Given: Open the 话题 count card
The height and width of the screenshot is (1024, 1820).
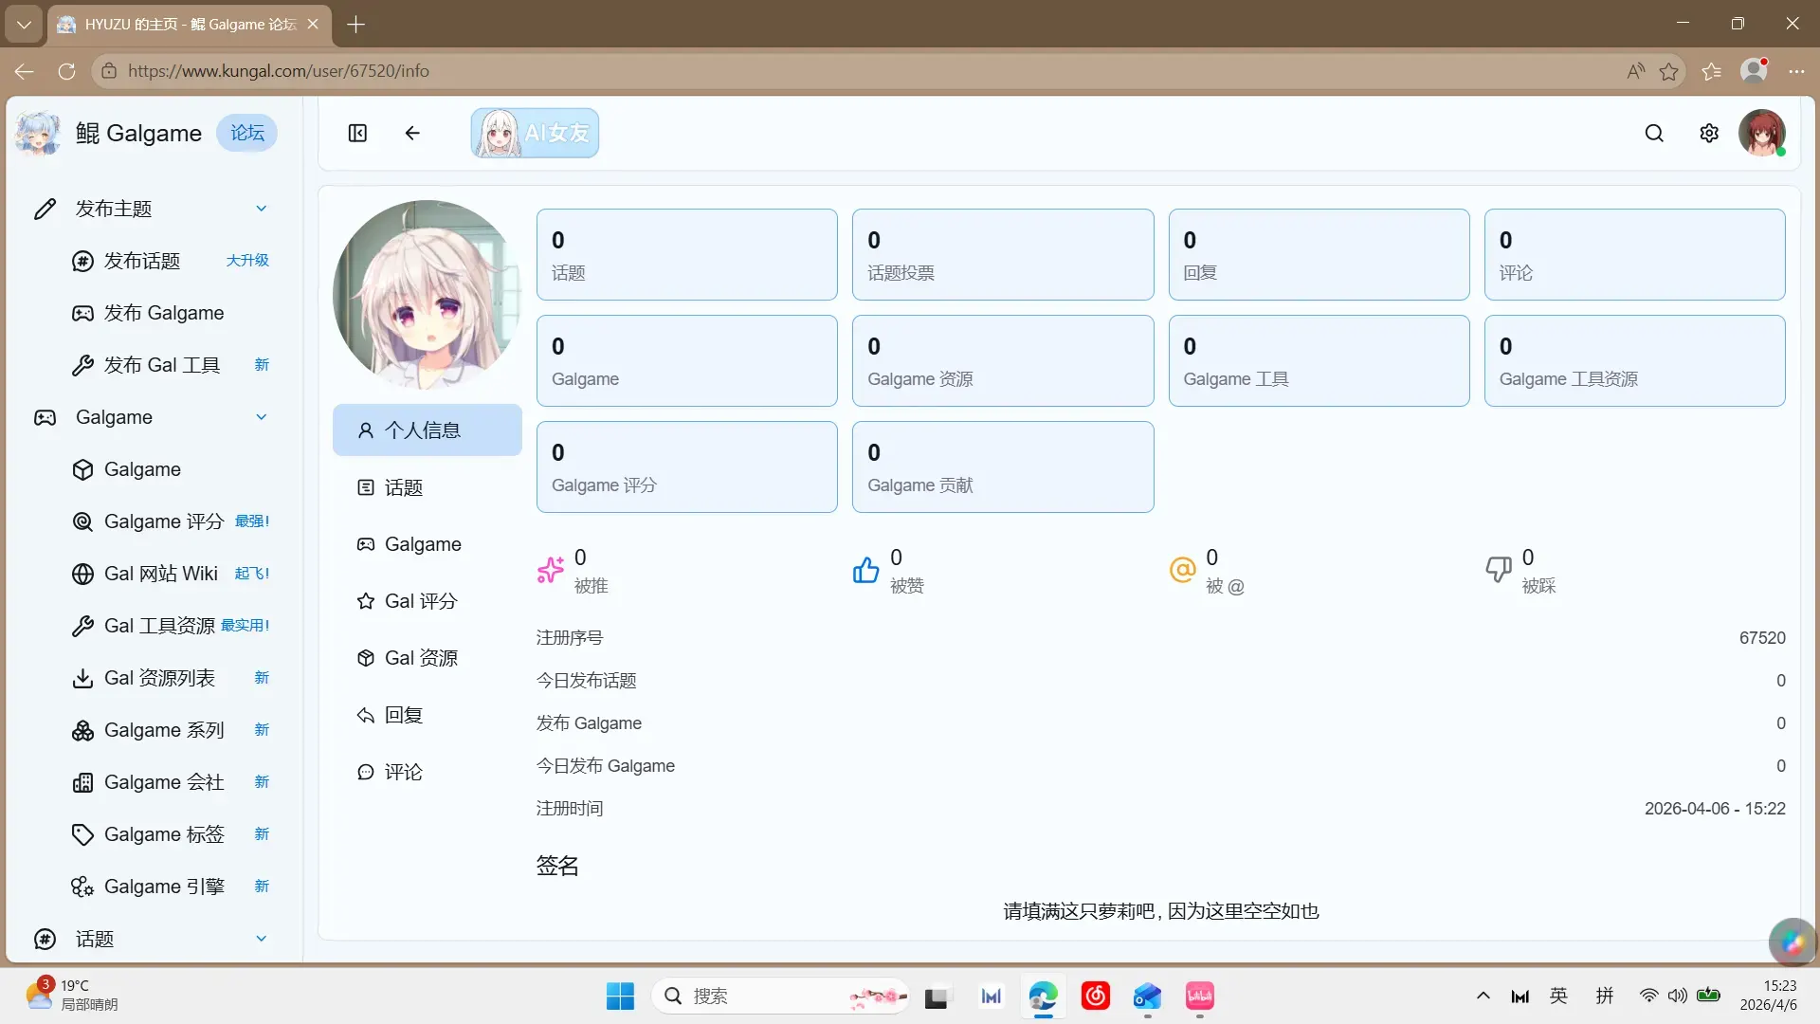Looking at the screenshot, I should (687, 255).
